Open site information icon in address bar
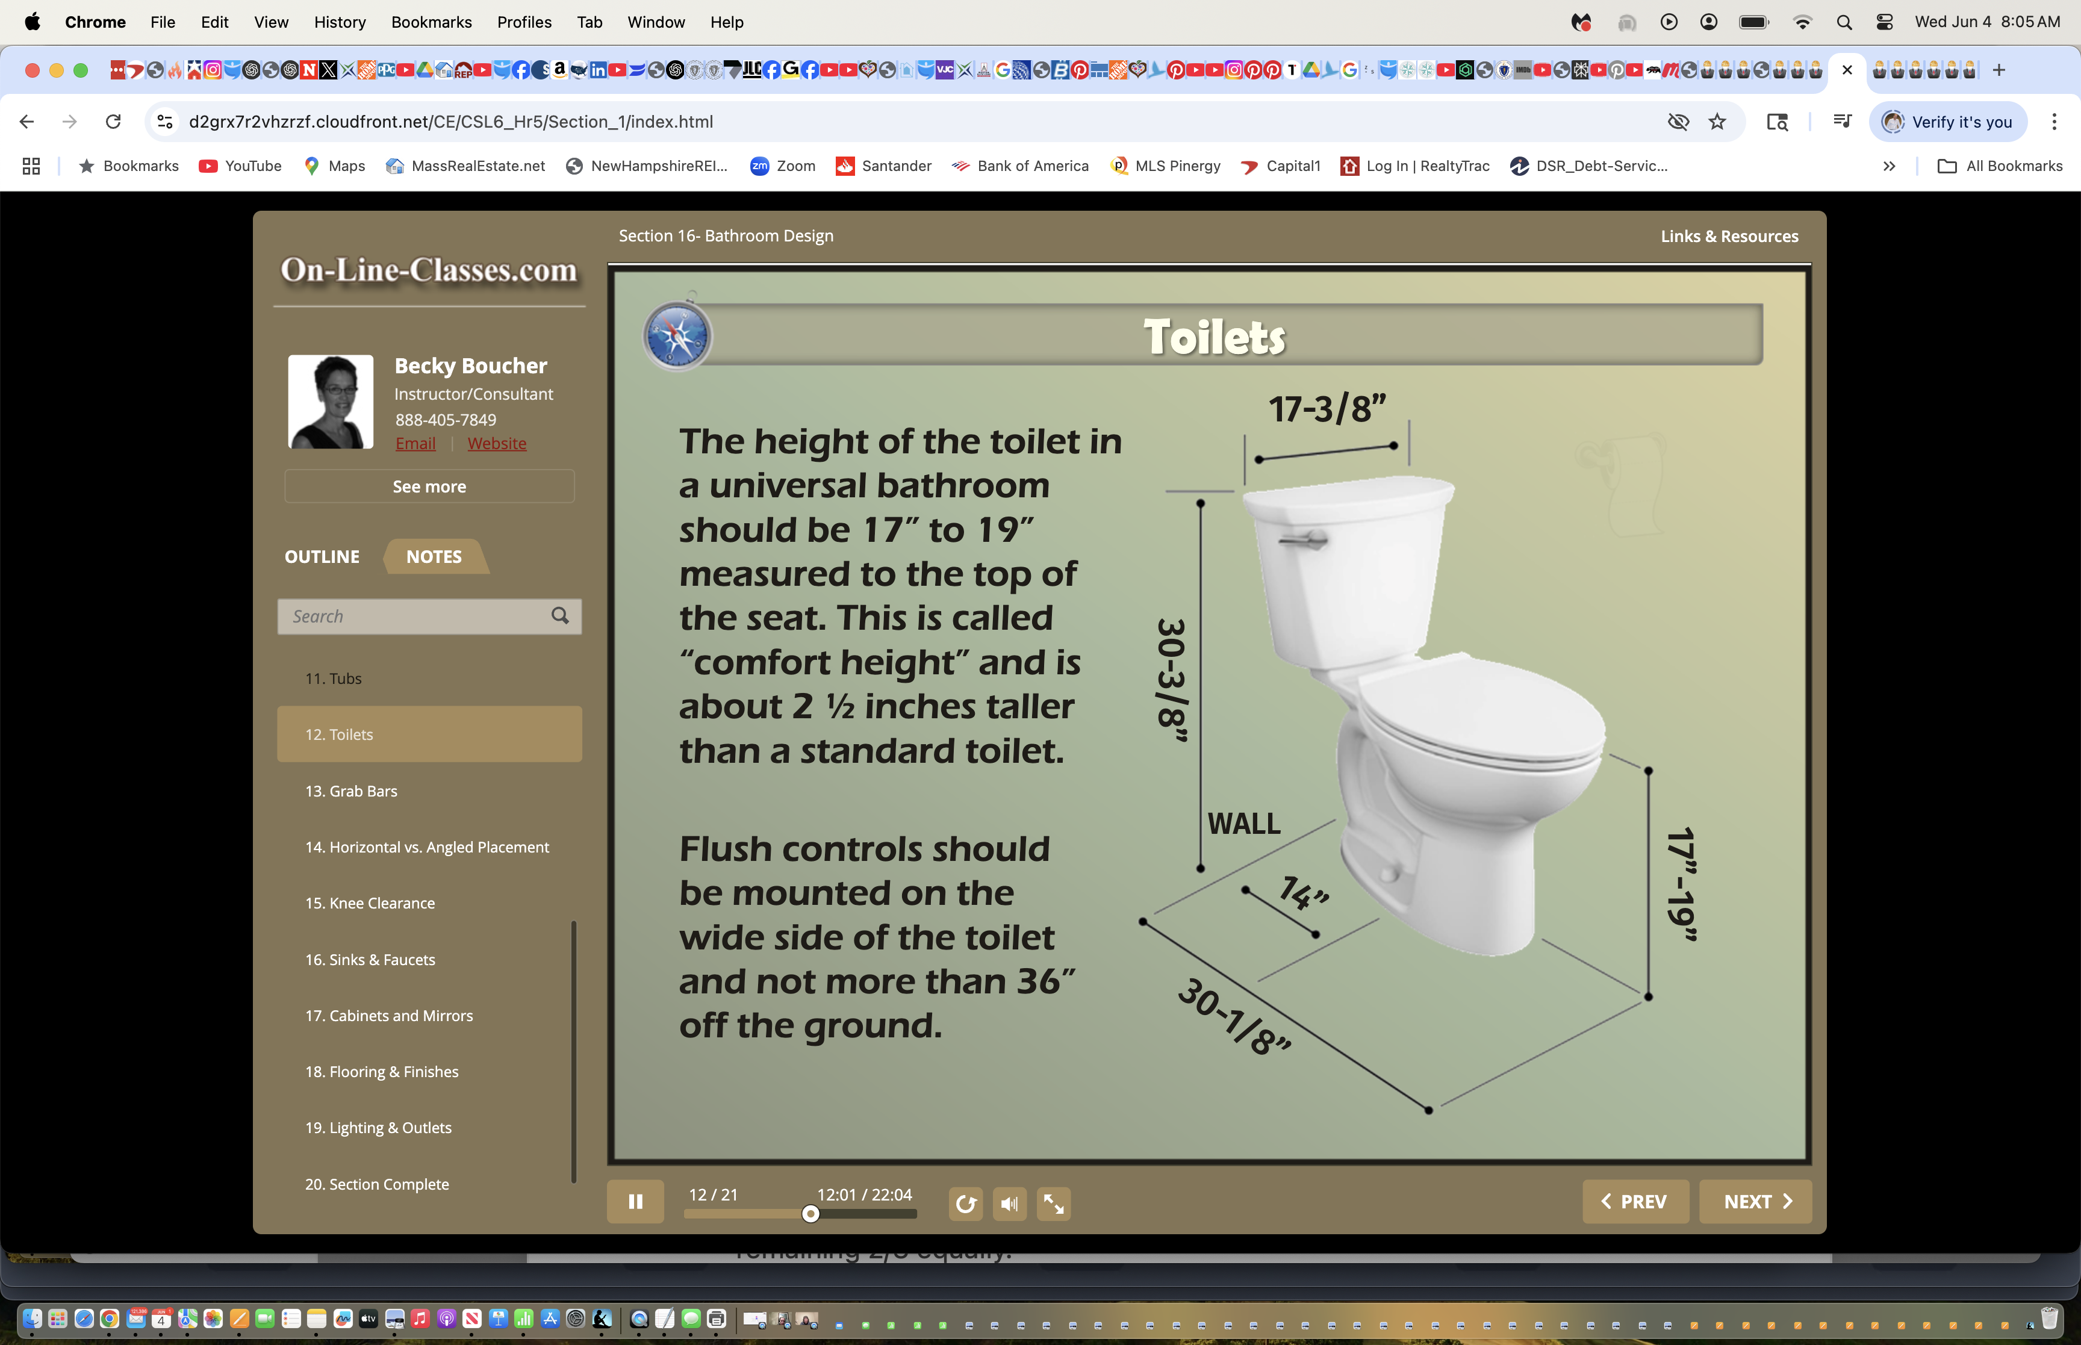This screenshot has width=2081, height=1345. tap(165, 122)
